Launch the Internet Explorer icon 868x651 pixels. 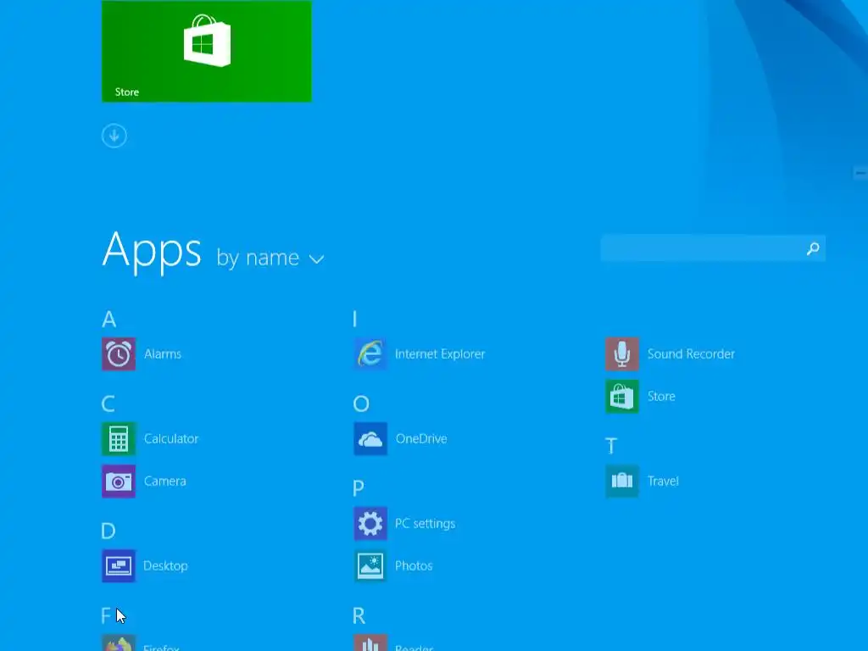(370, 353)
